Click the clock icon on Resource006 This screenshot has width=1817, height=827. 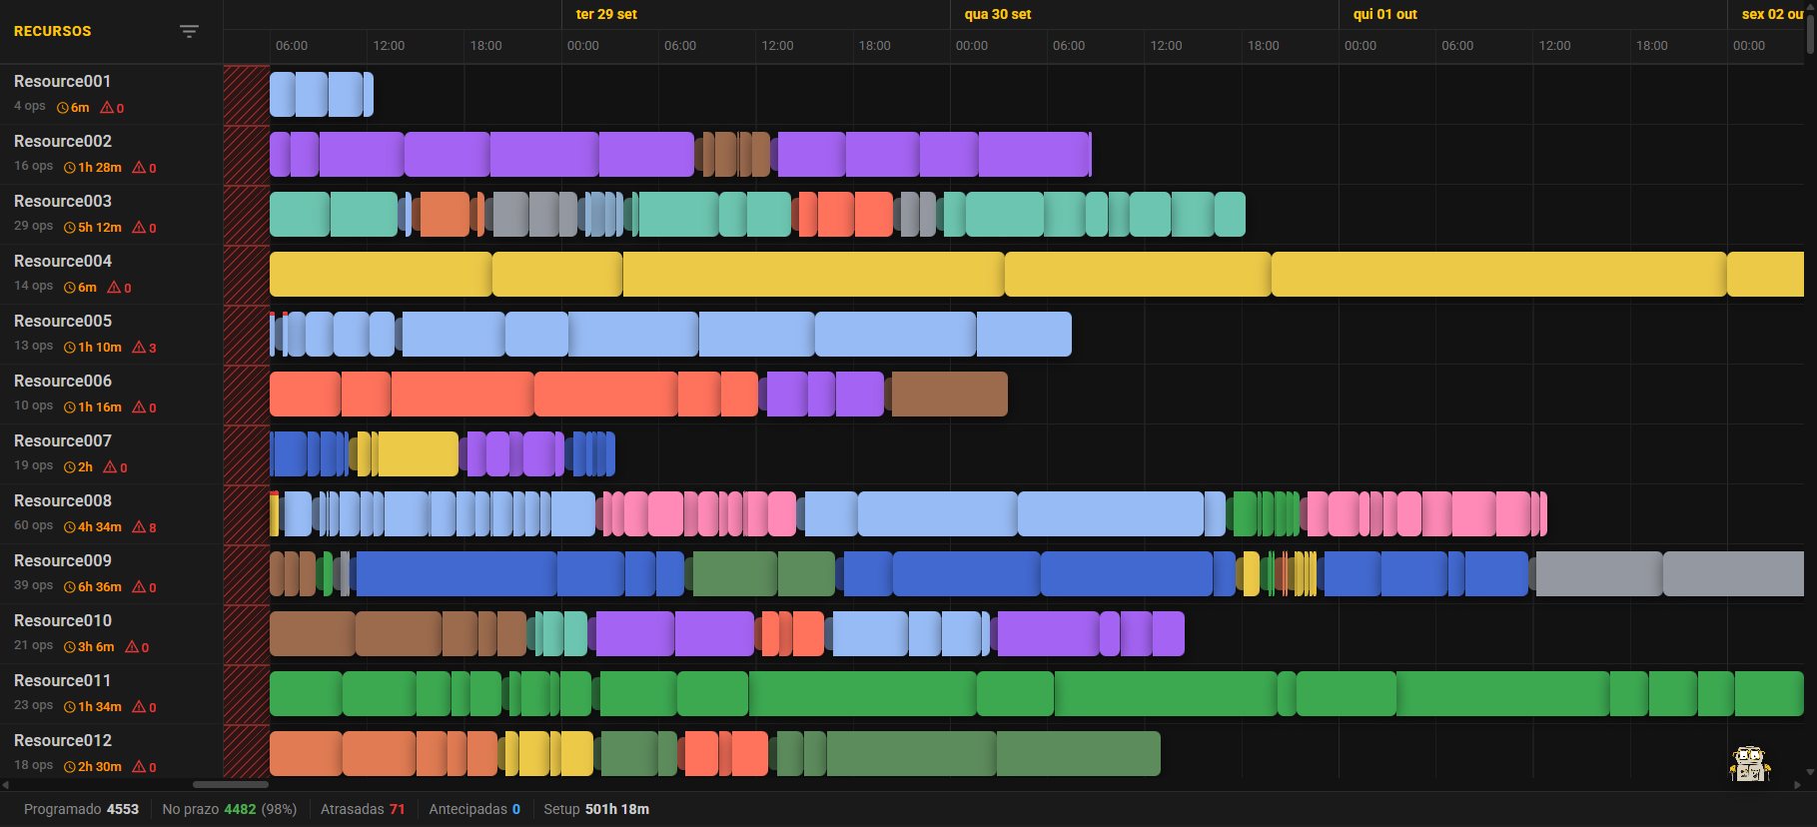70,408
